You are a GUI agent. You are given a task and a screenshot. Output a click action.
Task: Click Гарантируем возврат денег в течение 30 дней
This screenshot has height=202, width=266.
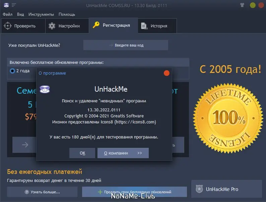pyautogui.click(x=54, y=181)
